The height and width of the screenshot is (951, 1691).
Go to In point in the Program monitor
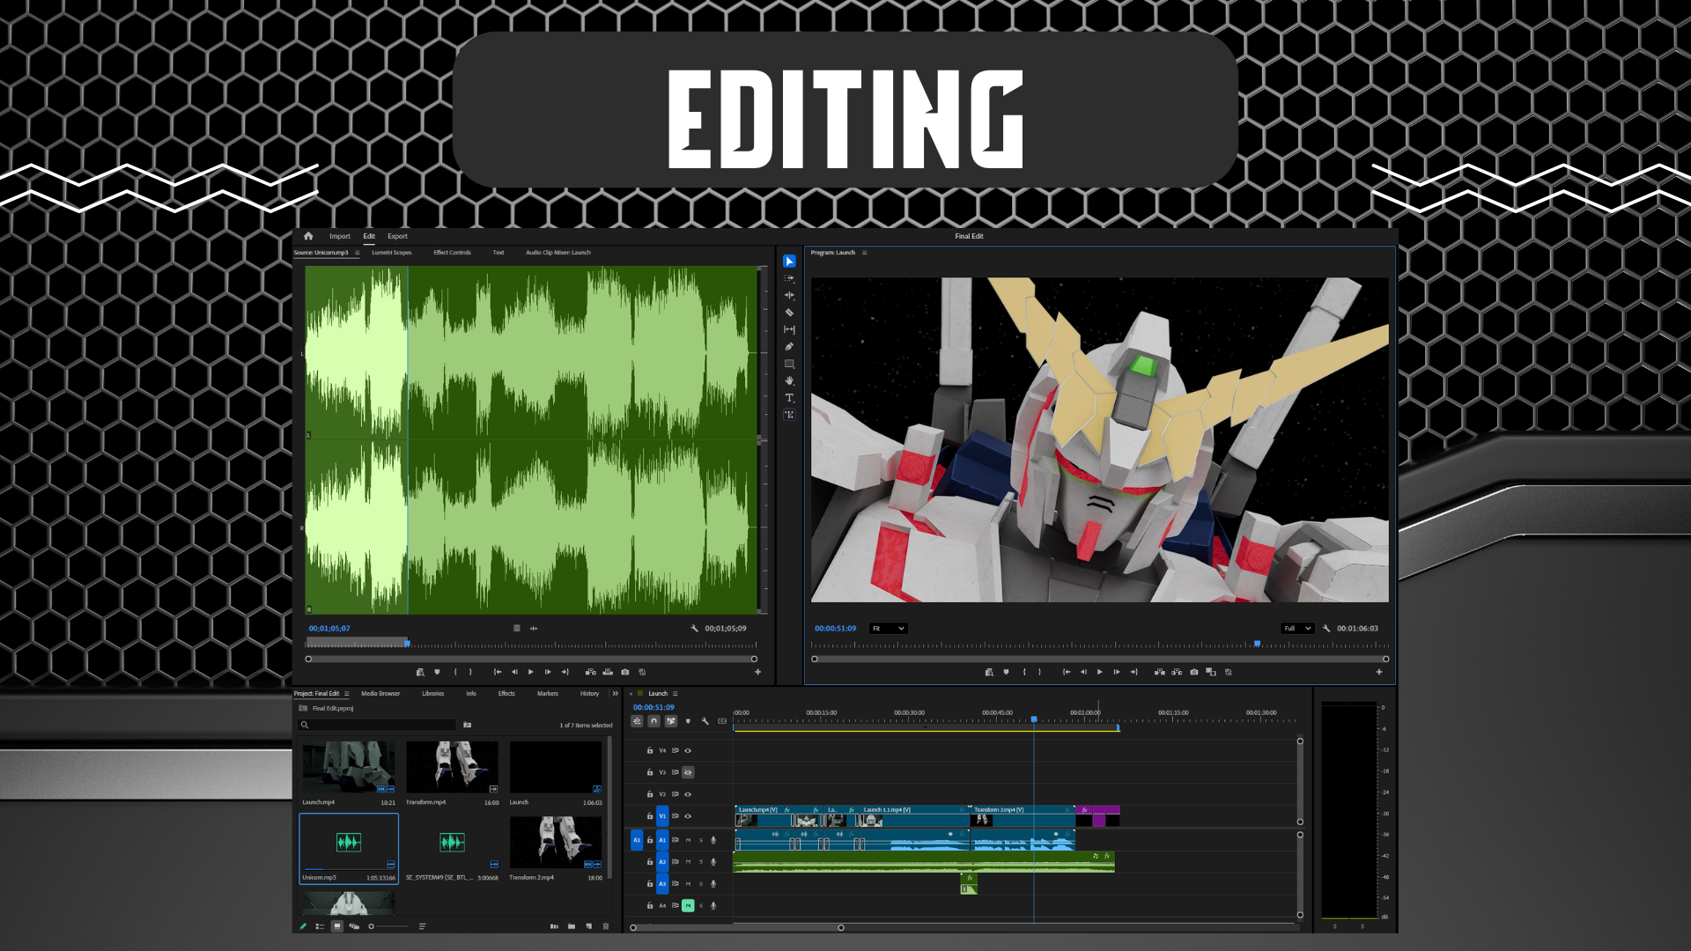coord(1067,672)
